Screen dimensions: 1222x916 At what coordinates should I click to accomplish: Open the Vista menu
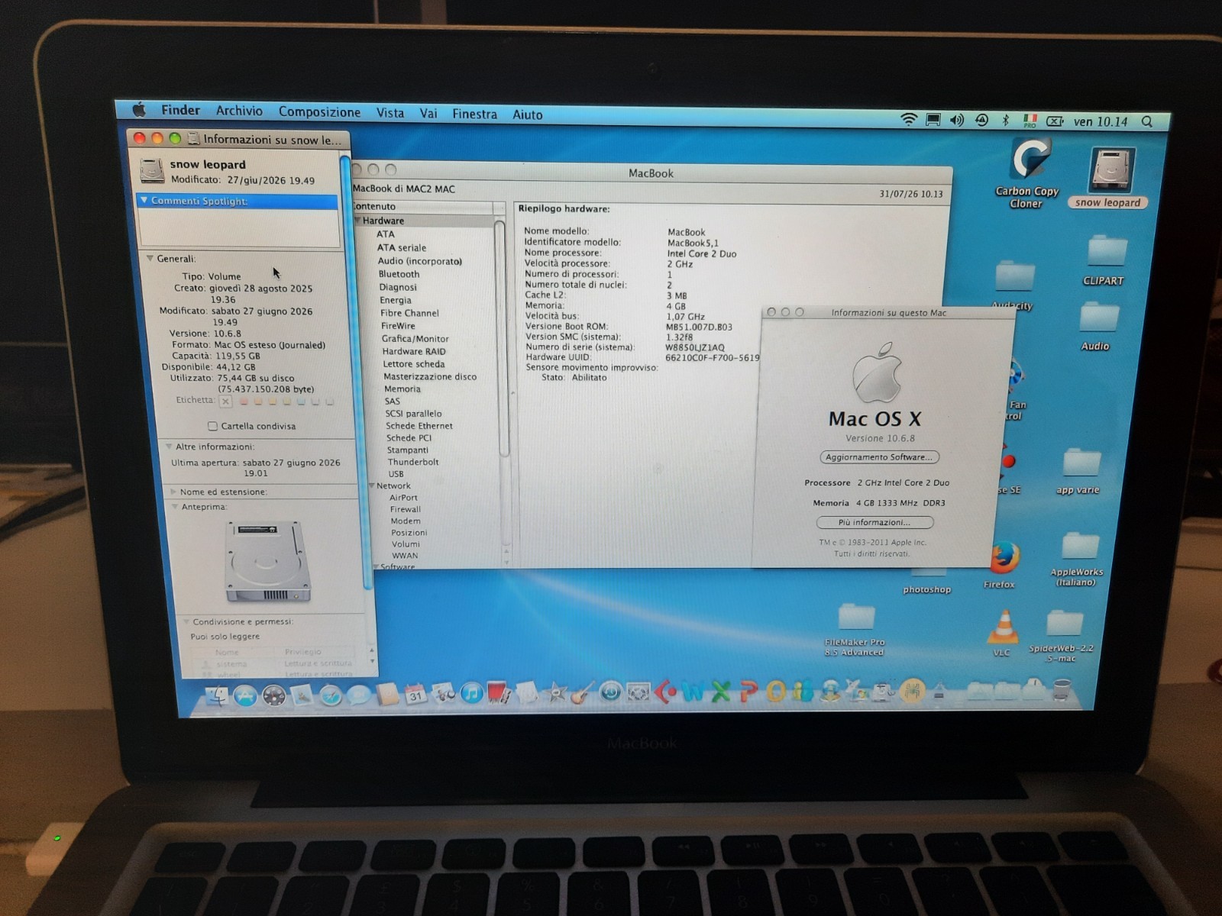click(390, 113)
